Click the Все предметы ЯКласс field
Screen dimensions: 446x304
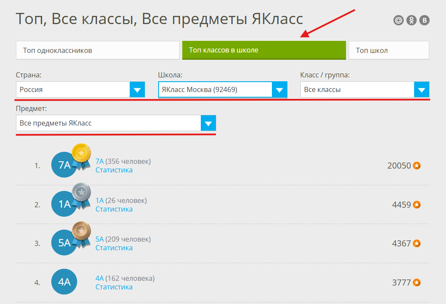pyautogui.click(x=116, y=123)
